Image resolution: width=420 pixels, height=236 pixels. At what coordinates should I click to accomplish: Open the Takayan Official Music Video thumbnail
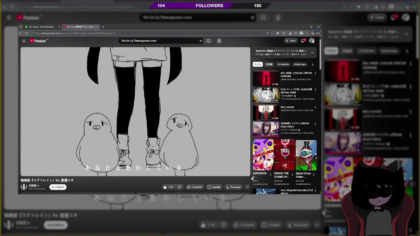click(266, 129)
